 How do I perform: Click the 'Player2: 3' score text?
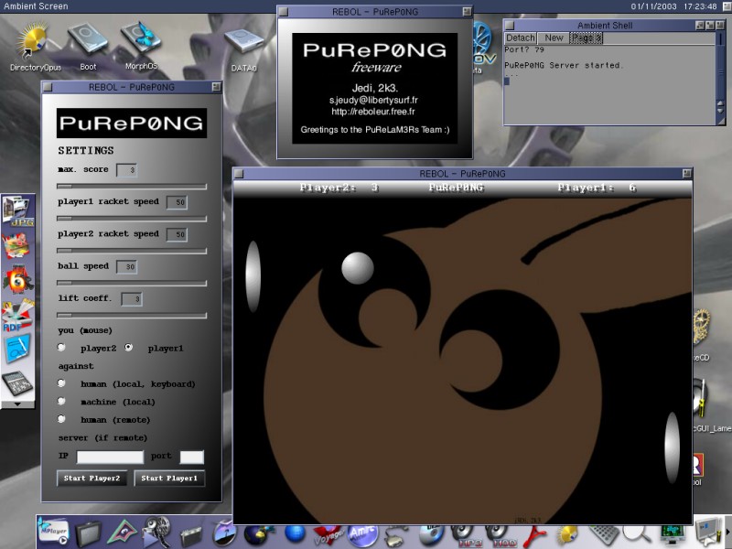(x=339, y=188)
